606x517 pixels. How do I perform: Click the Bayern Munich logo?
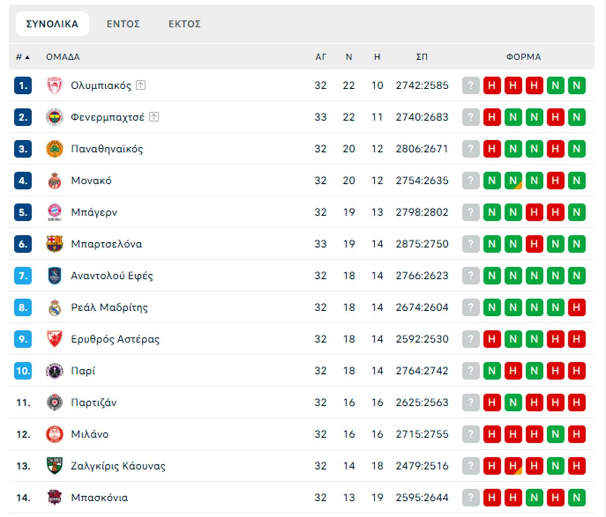55,212
